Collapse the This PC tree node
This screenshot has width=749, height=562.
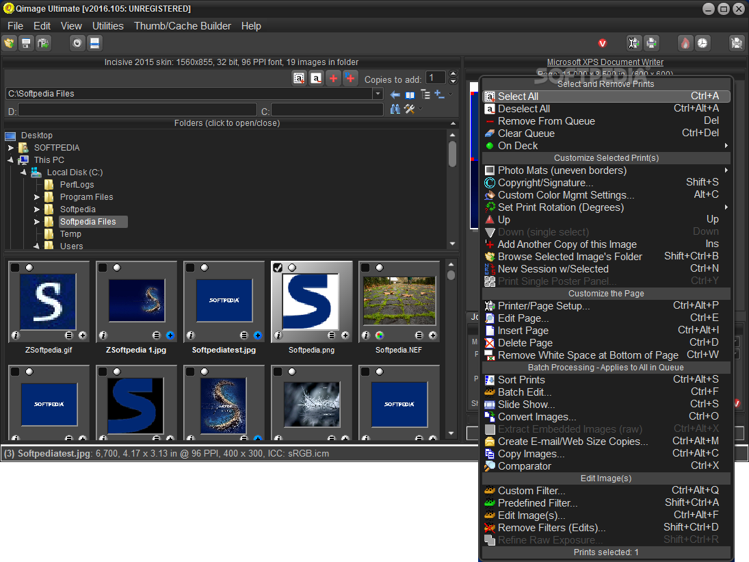11,160
